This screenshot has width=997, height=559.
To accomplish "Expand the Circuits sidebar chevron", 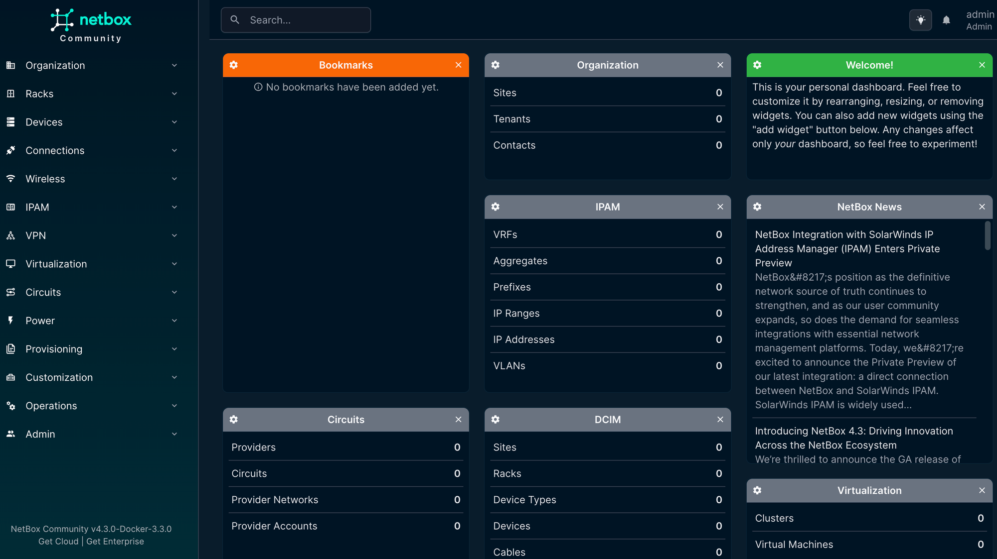I will (174, 292).
